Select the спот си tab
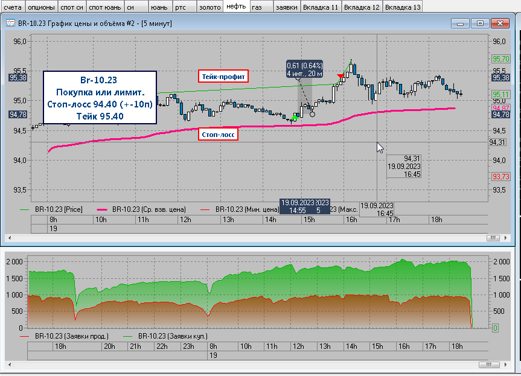 coord(72,7)
